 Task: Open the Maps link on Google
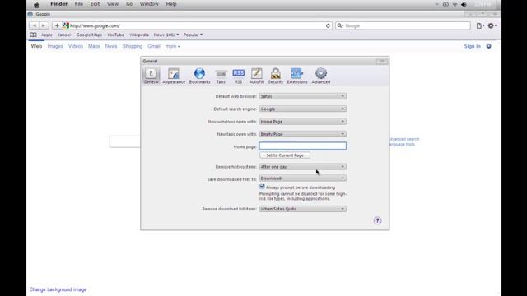[94, 46]
